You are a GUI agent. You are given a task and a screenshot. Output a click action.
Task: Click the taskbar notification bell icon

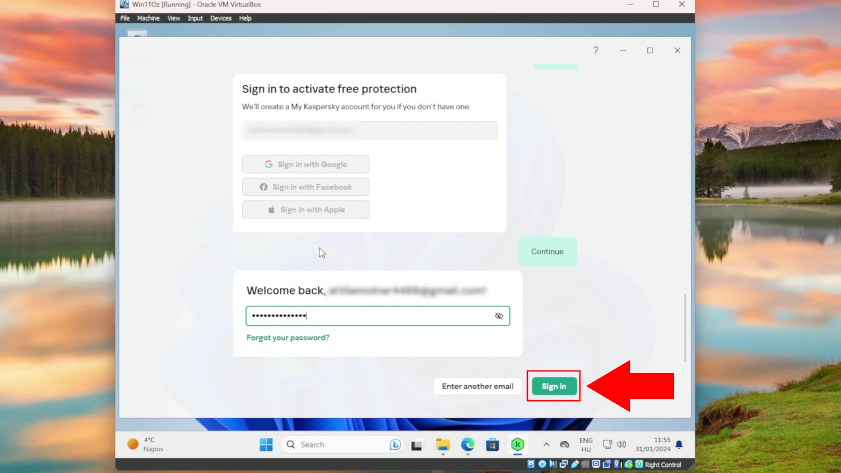tap(679, 444)
